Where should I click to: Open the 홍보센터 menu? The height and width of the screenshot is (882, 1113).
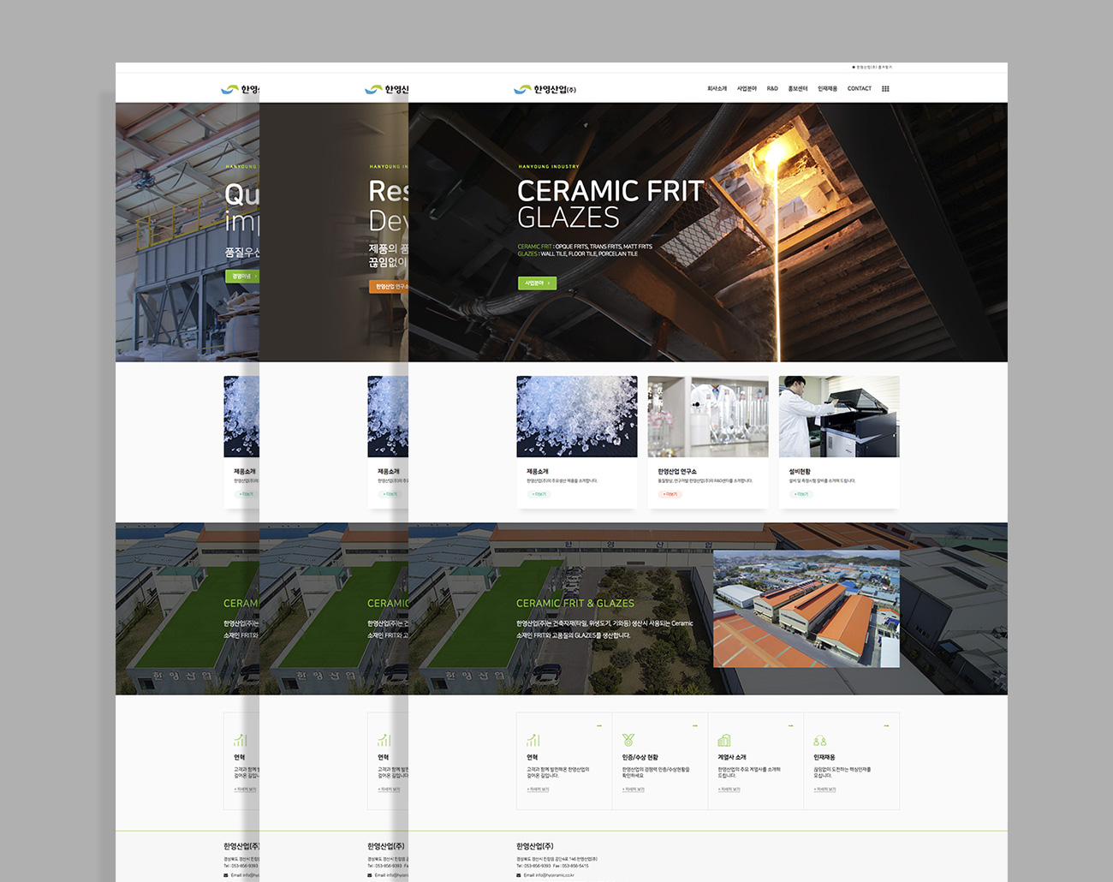pos(798,89)
